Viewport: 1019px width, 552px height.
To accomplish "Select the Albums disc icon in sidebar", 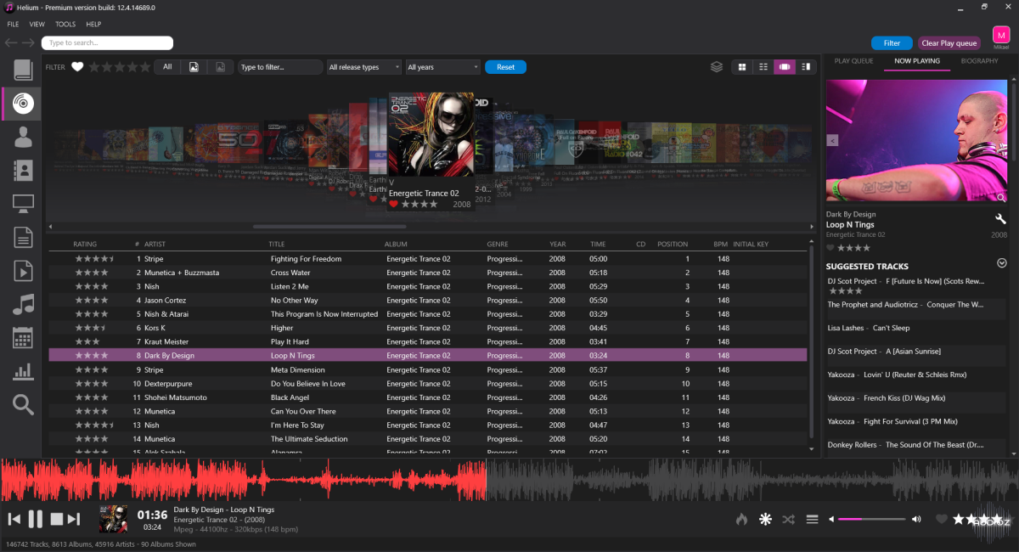I will click(23, 104).
